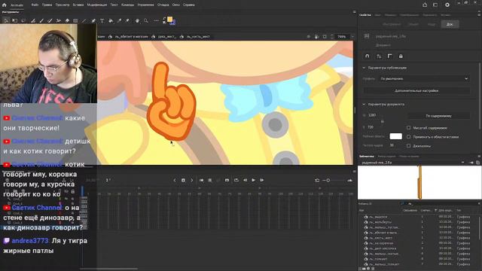
Task: Open the Timeline panel options menu
Action: click(x=354, y=172)
